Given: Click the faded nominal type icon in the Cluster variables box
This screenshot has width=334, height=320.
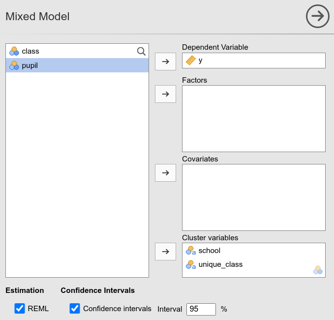Looking at the screenshot, I should point(318,270).
